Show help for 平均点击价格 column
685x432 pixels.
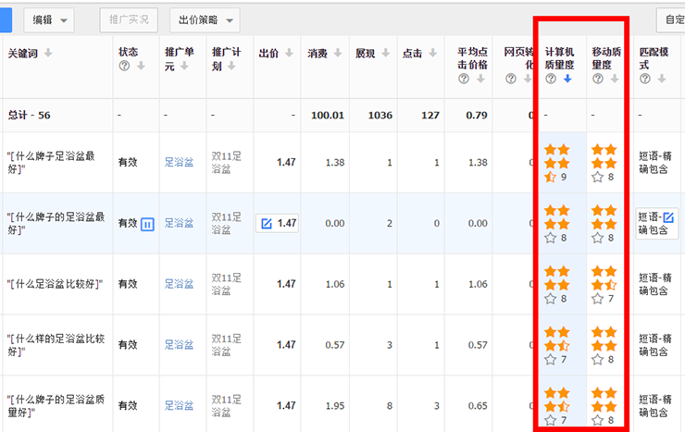464,79
